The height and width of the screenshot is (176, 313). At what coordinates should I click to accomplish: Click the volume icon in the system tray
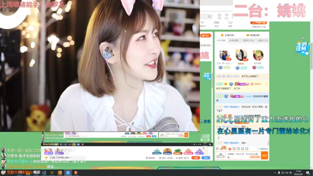coord(287,173)
